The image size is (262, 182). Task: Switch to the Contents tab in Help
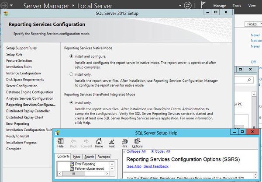(x=63, y=156)
